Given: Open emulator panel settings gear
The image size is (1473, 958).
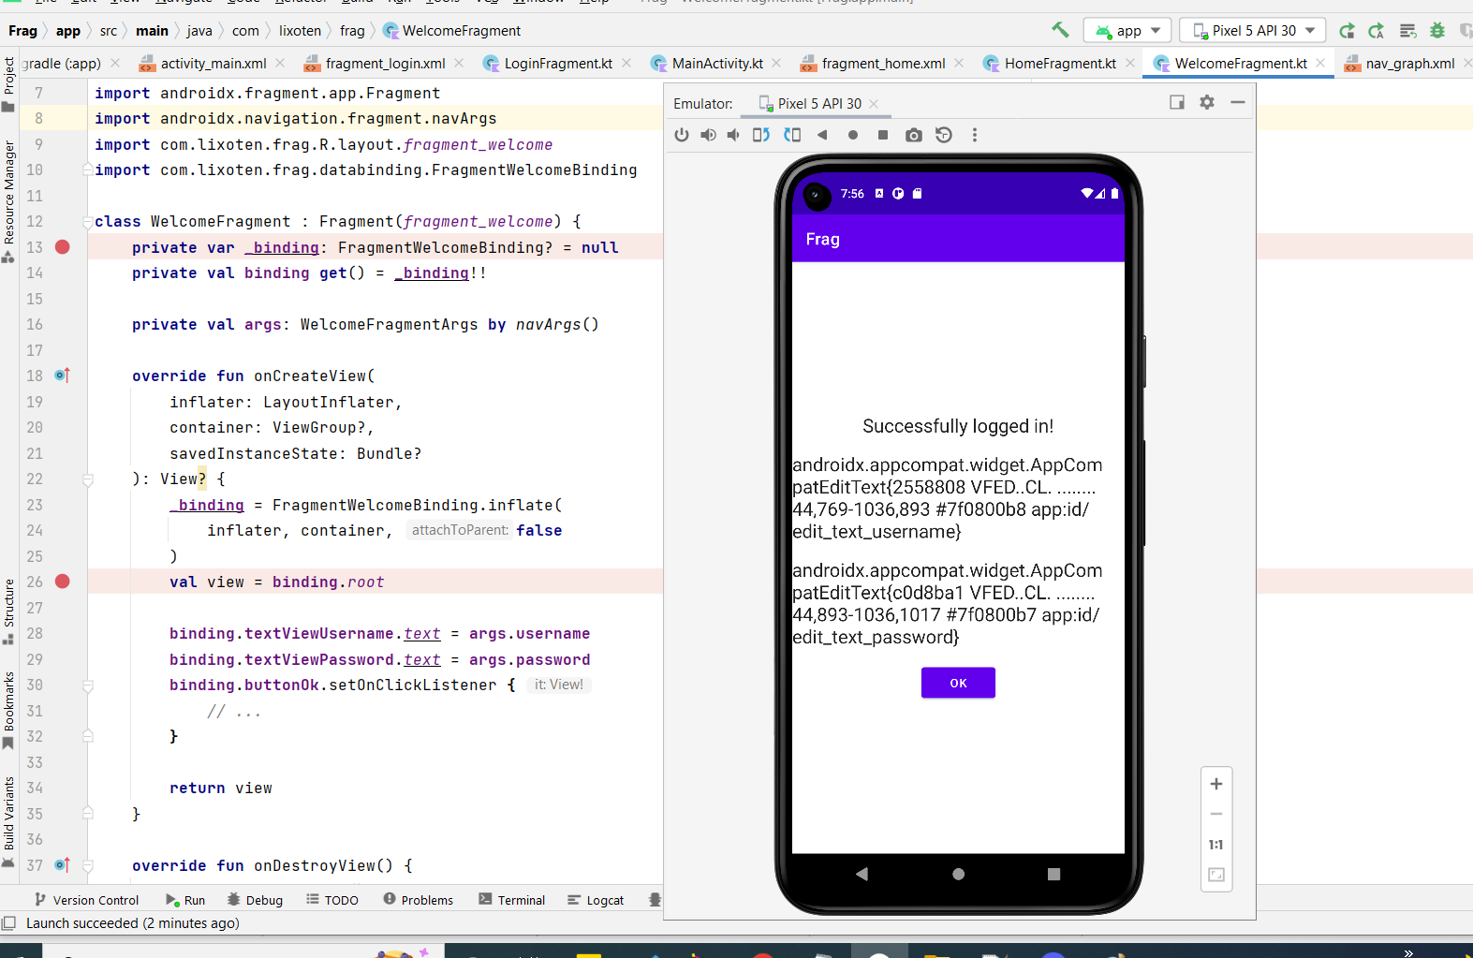Looking at the screenshot, I should (1207, 102).
